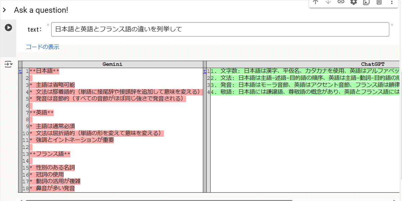Select the line 動詞の活用が複雑

tap(55, 181)
